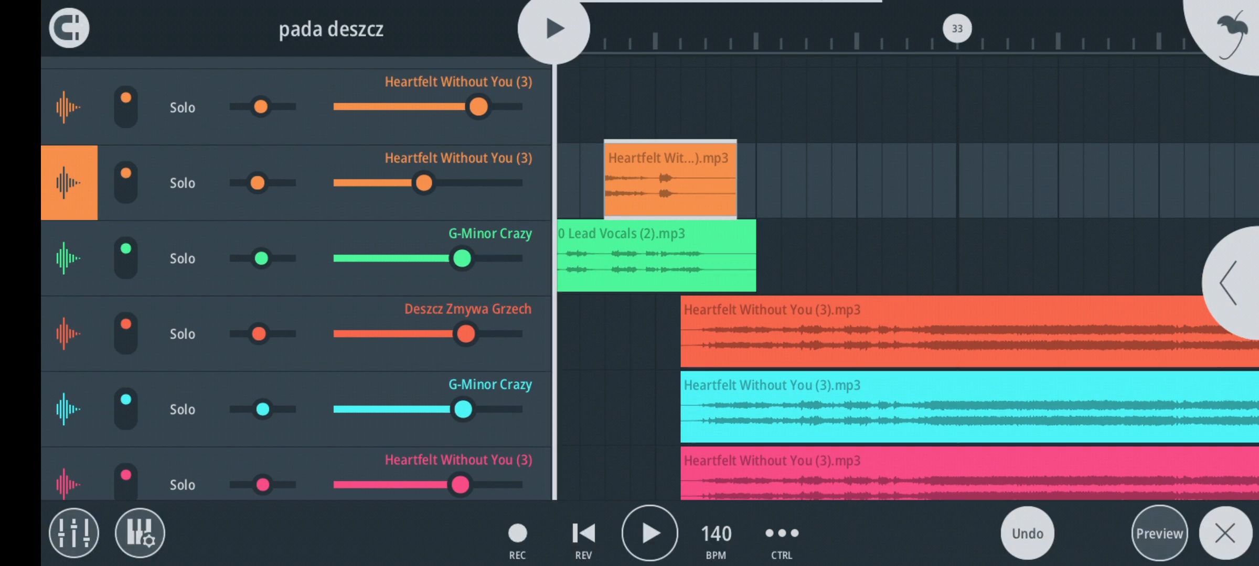Screen dimensions: 1259x566
Task: Select the orange Heartfelt Wit...).mp3 clip
Action: [x=670, y=179]
